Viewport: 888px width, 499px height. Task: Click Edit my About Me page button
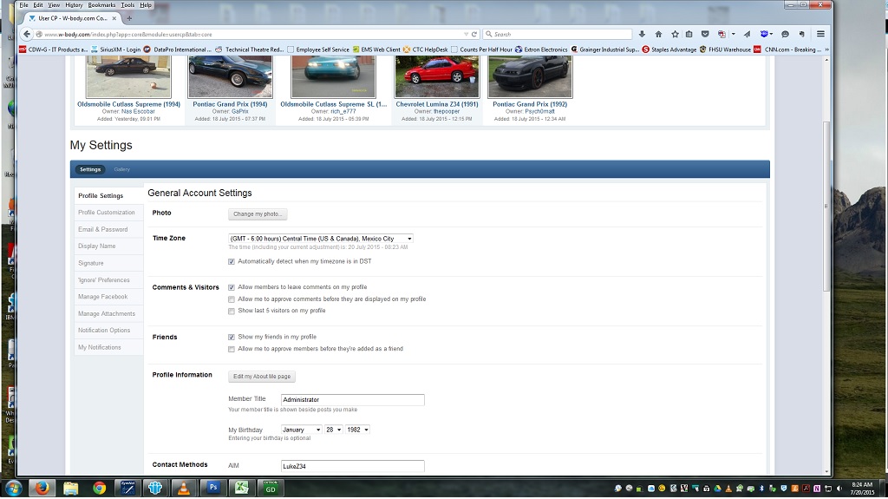click(262, 377)
